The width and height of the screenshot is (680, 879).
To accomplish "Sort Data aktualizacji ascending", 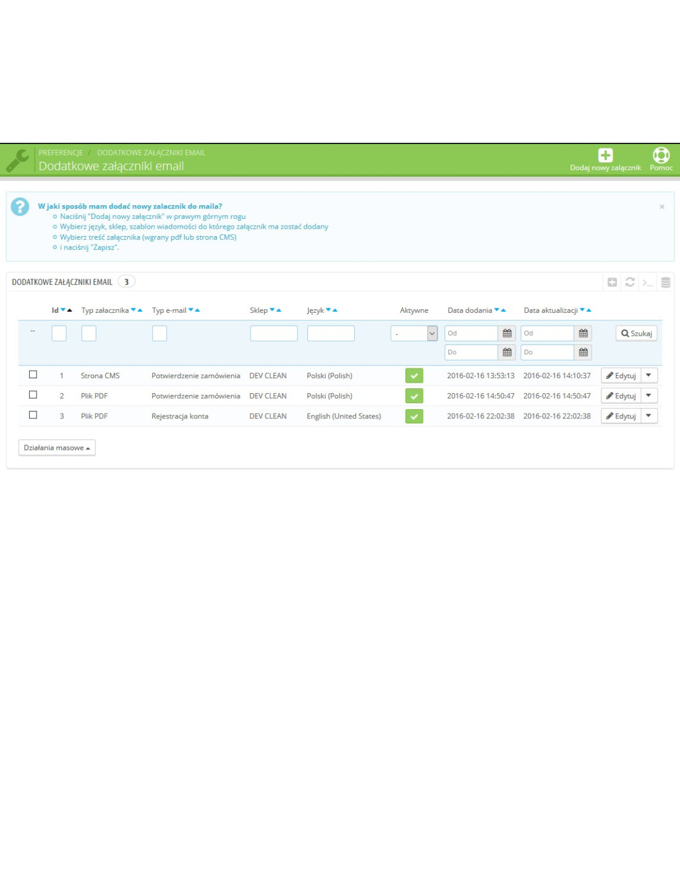I will pos(589,310).
